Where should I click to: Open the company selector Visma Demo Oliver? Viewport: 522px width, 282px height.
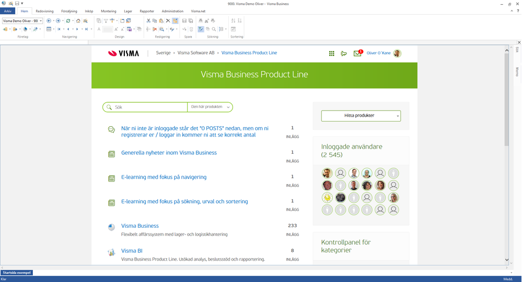coord(22,21)
